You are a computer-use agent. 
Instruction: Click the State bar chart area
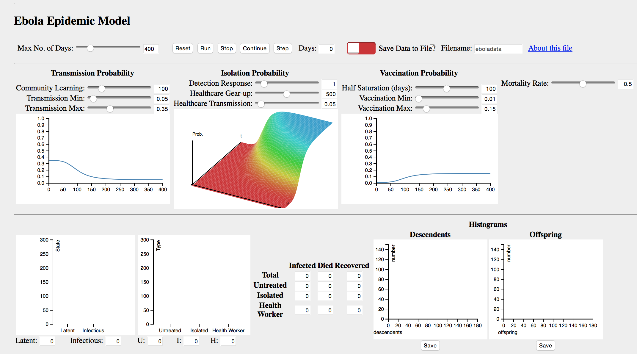tap(76, 285)
